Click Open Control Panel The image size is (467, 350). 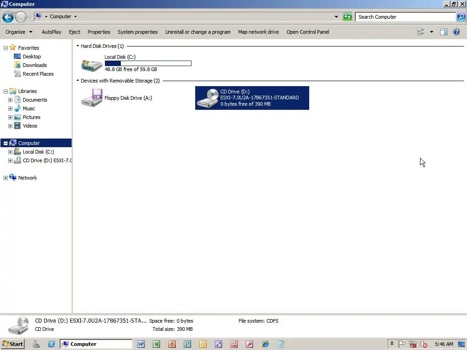point(308,32)
